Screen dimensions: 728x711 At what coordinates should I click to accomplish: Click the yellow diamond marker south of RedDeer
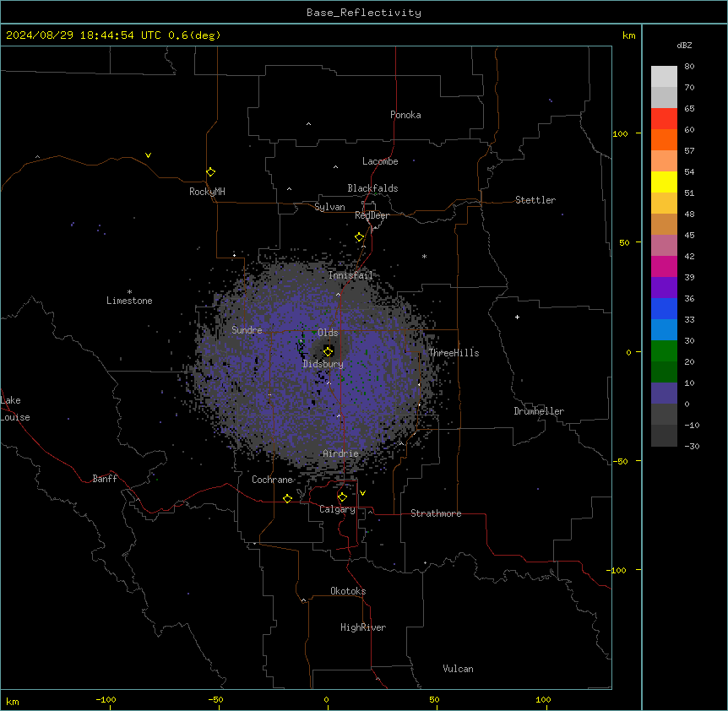[x=360, y=237]
